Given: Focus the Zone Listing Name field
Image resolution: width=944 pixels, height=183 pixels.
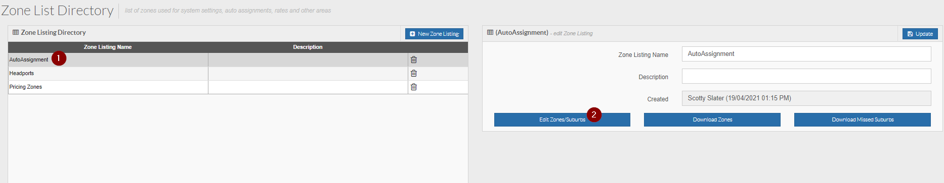Looking at the screenshot, I should click(x=806, y=54).
